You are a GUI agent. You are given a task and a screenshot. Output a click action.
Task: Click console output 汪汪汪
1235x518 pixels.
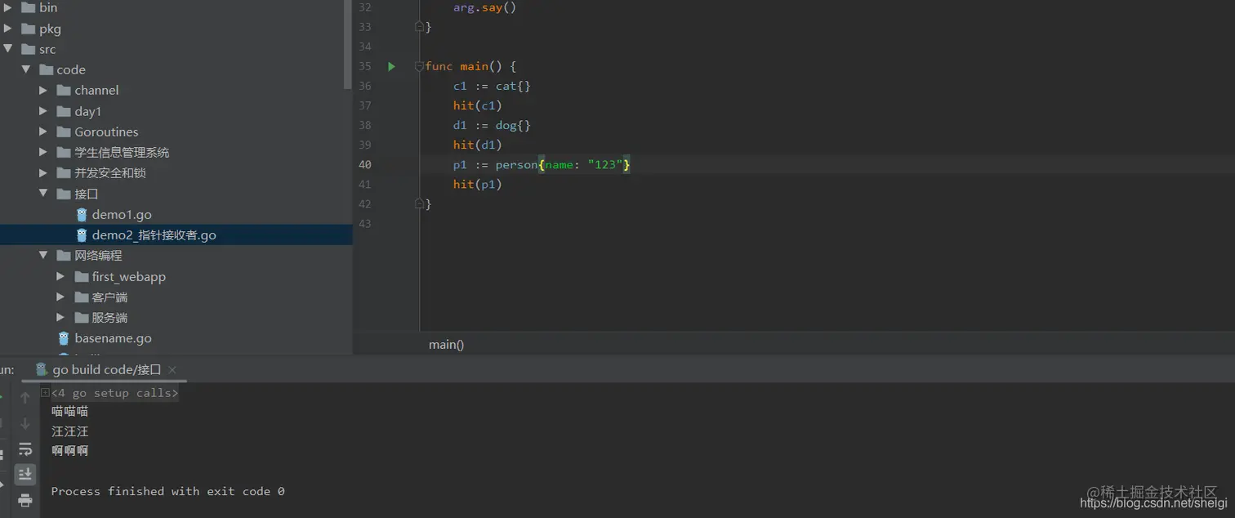[x=69, y=431]
